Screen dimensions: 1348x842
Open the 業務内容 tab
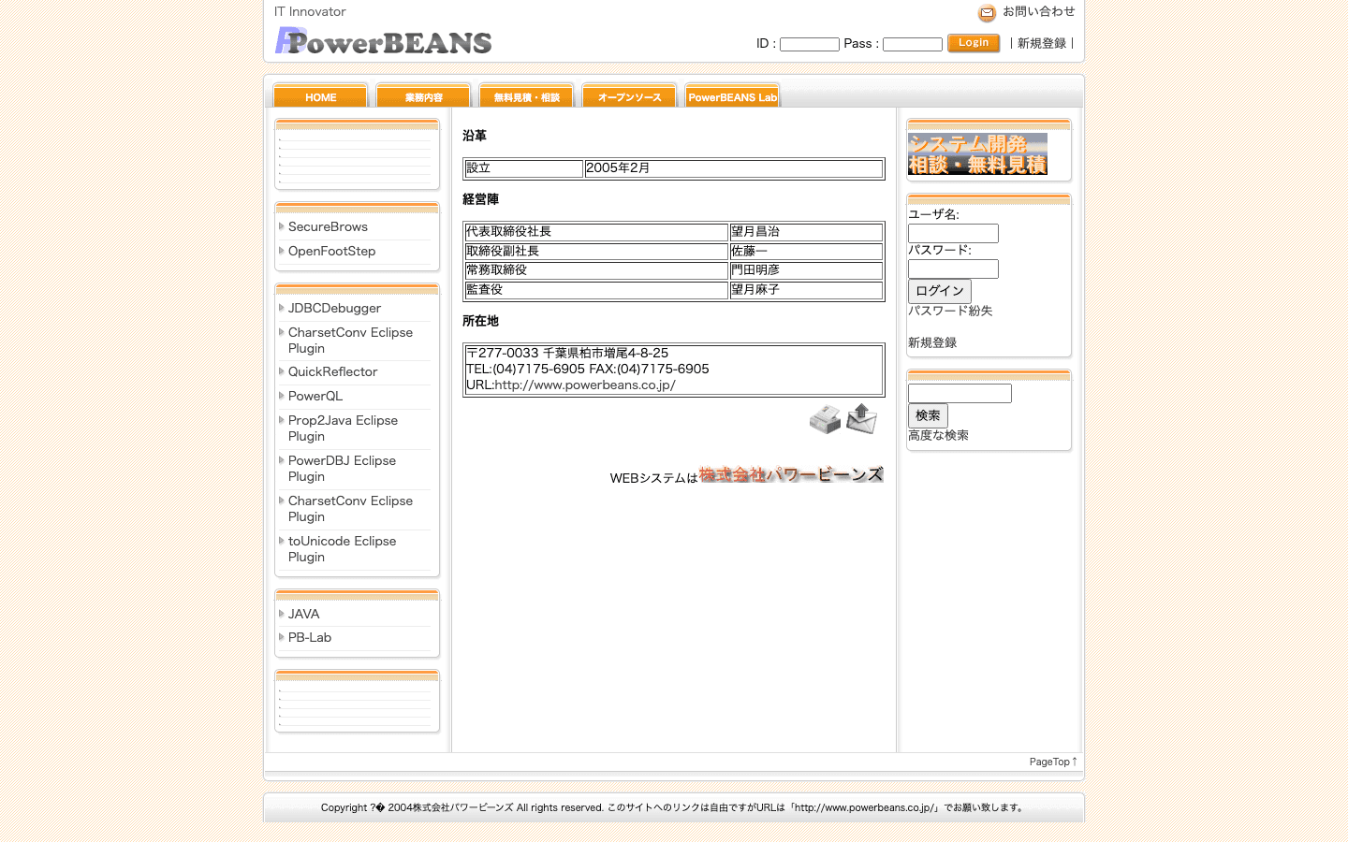click(423, 96)
